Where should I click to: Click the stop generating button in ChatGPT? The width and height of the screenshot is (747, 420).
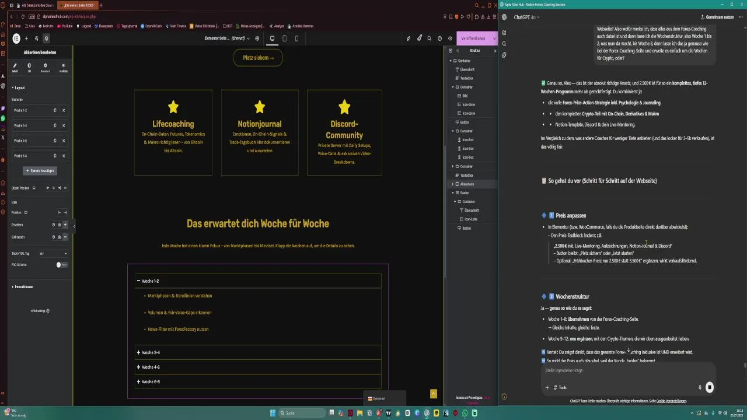710,387
